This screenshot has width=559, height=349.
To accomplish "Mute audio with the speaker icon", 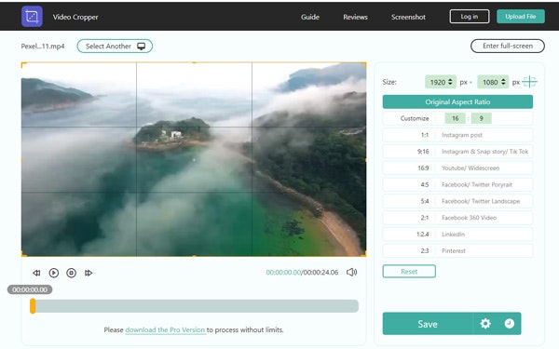I will click(x=351, y=272).
